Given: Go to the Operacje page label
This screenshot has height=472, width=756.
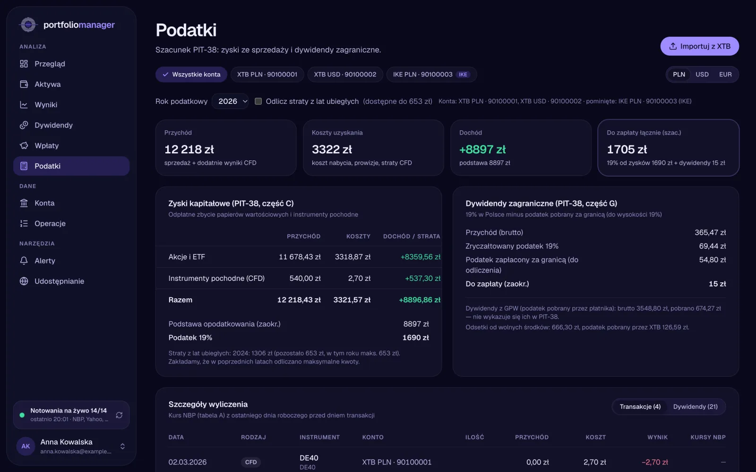Looking at the screenshot, I should point(50,223).
